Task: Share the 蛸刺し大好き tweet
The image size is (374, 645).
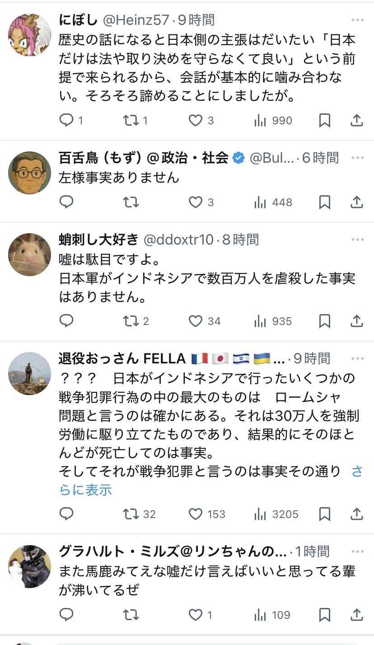Action: pyautogui.click(x=356, y=321)
